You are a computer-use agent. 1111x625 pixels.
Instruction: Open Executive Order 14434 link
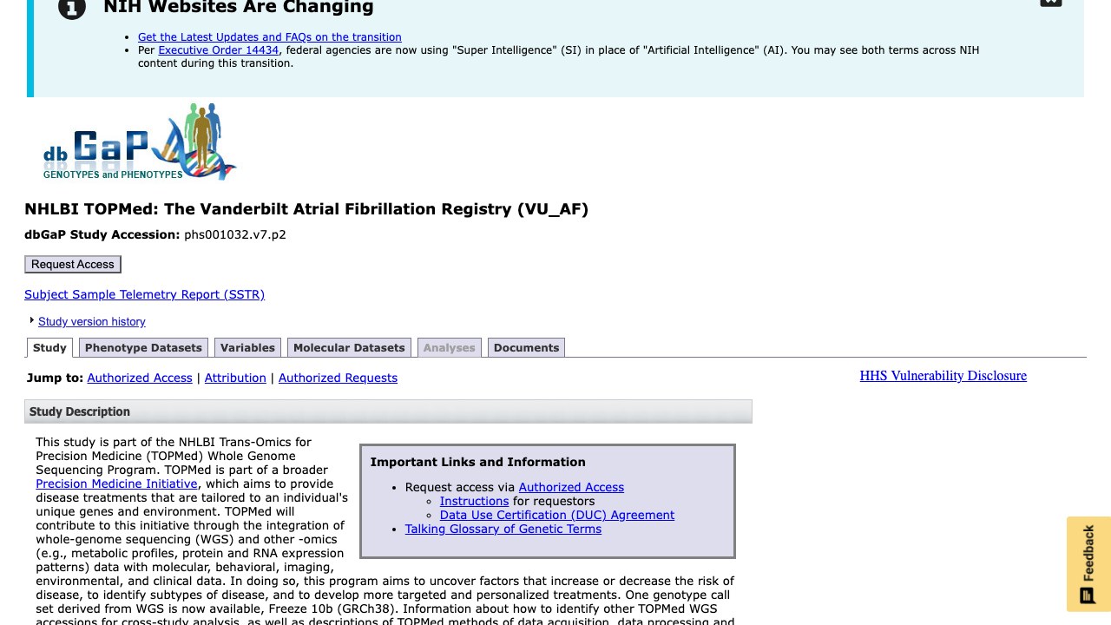pos(219,50)
